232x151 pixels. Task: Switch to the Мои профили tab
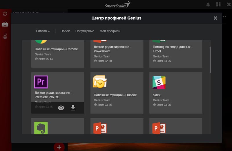[110, 31]
